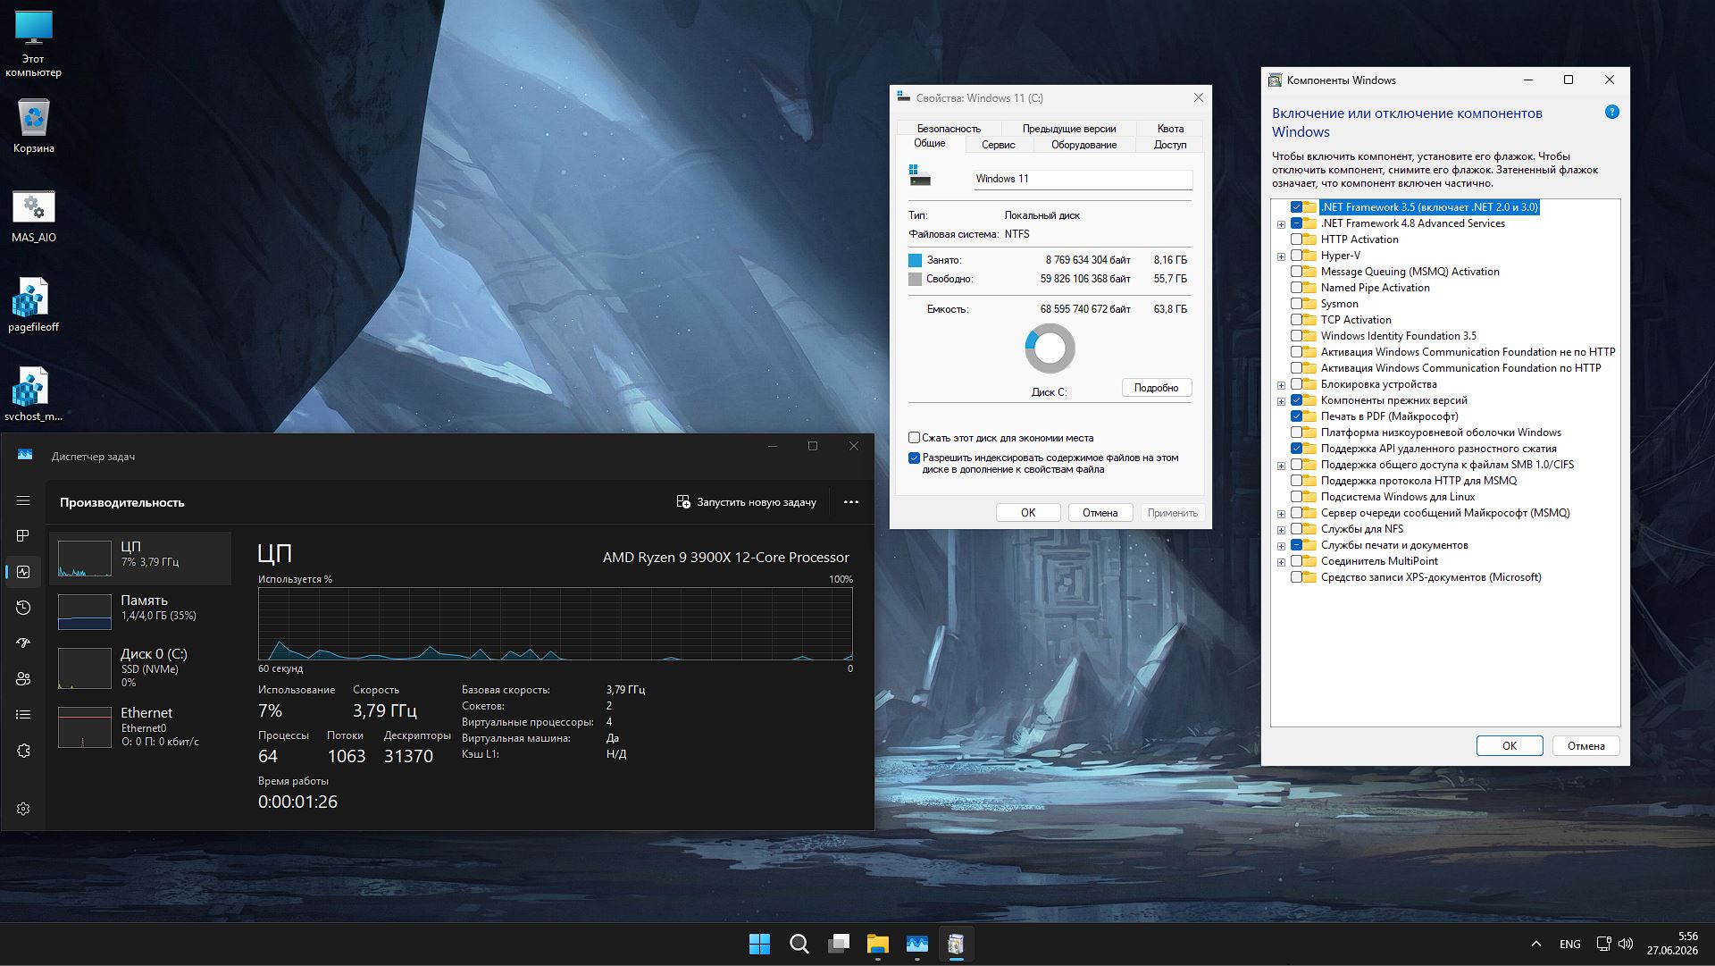
Task: Select the Ethernet performance item
Action: (x=140, y=727)
